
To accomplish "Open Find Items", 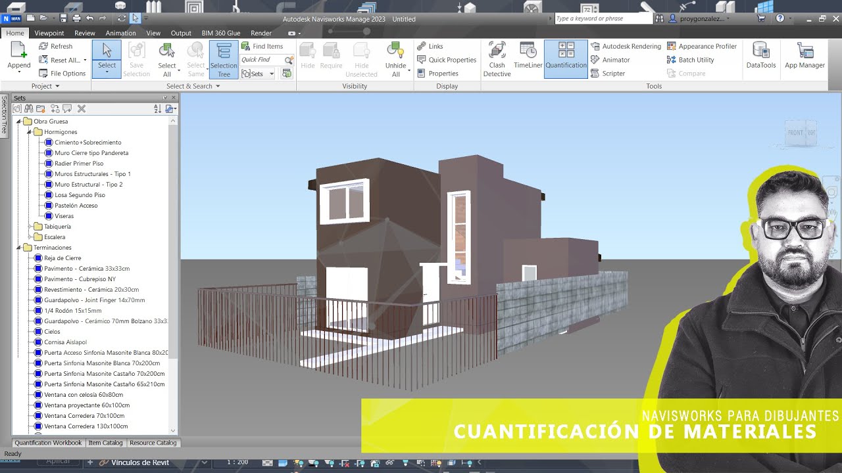I will tap(262, 46).
